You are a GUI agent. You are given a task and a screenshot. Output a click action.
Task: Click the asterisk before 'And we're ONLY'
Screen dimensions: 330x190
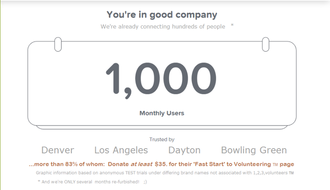(x=39, y=181)
